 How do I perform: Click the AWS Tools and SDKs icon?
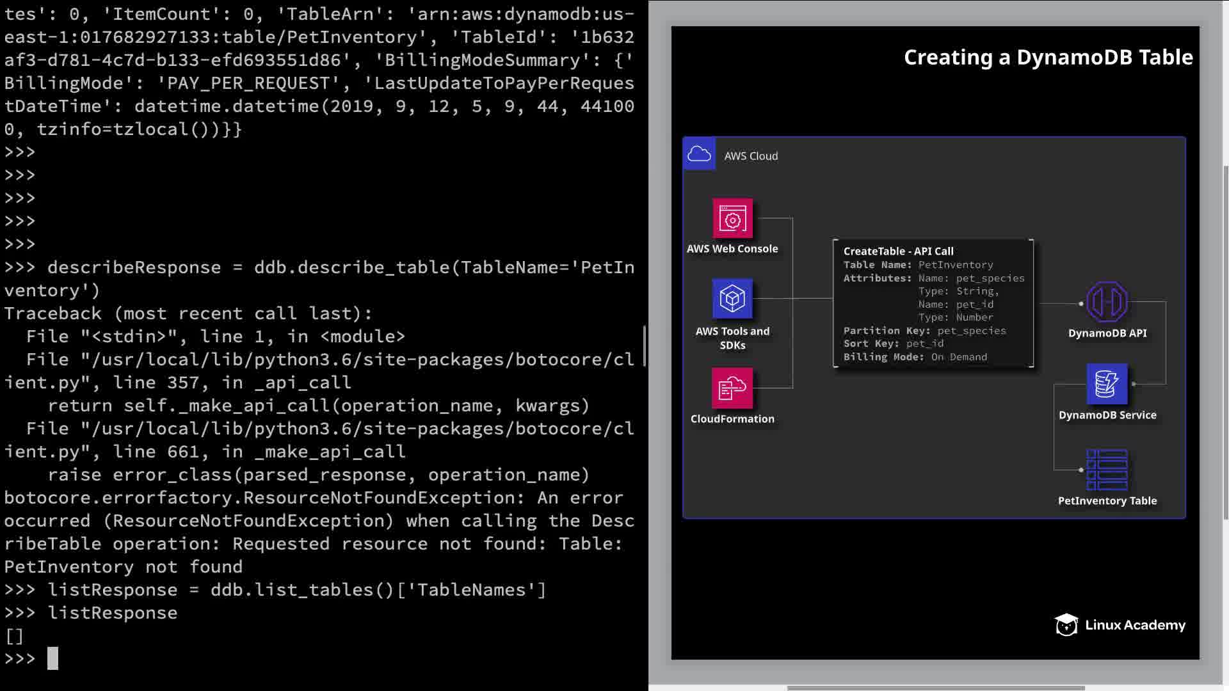coord(732,299)
